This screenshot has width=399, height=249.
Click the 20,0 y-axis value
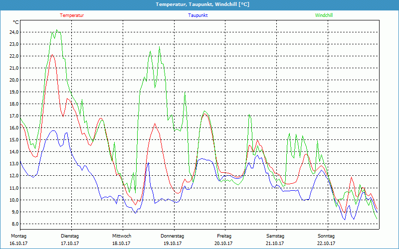[x=14, y=80]
